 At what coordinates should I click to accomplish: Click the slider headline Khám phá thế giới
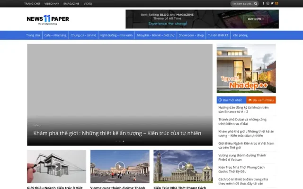(x=117, y=133)
